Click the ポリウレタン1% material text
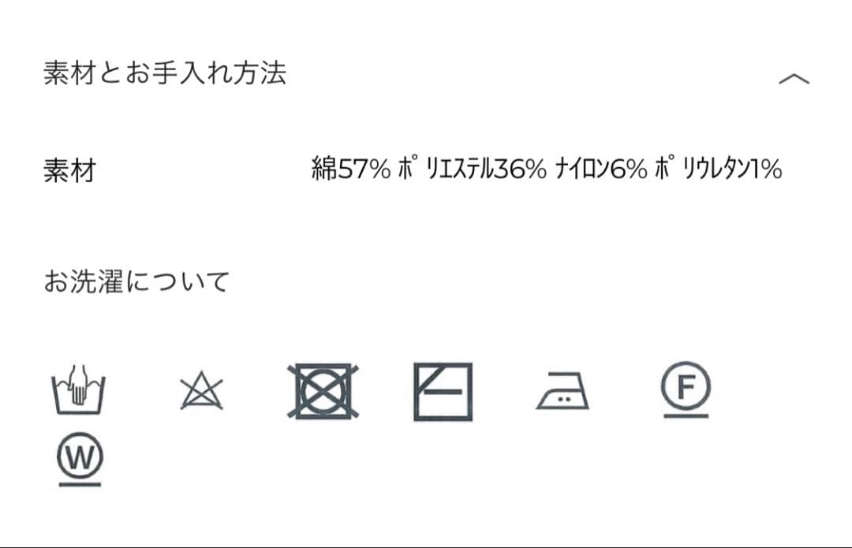The height and width of the screenshot is (548, 852). click(719, 169)
